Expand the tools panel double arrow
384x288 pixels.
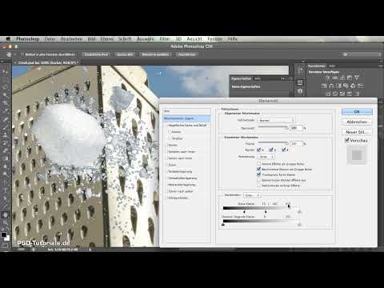pyautogui.click(x=2, y=62)
